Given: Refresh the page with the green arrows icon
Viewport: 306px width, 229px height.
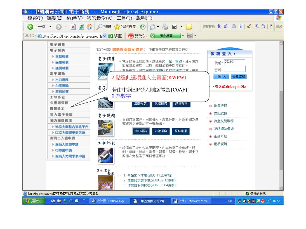Looking at the screenshot, I should click(81, 27).
